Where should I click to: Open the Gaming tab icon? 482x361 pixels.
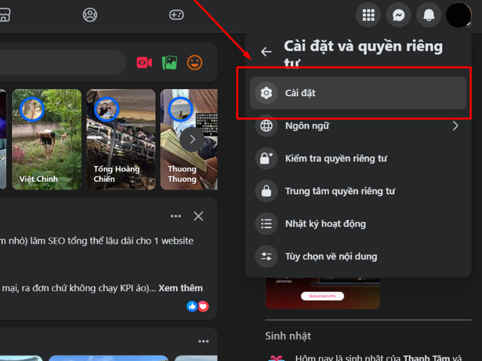[x=177, y=14]
